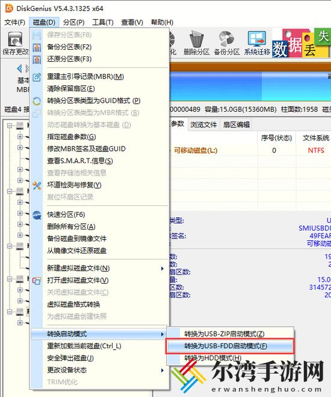Viewport: 331px width, 397px height.
Task: Select 备份分区表(F2) icon entry
Action: point(37,47)
